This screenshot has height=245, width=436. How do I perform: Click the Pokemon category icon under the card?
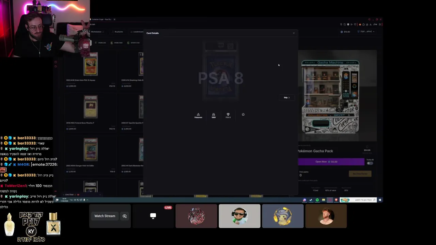click(198, 116)
